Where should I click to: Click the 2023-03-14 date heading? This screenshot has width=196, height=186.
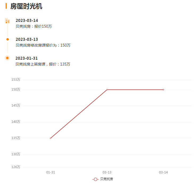click(27, 21)
